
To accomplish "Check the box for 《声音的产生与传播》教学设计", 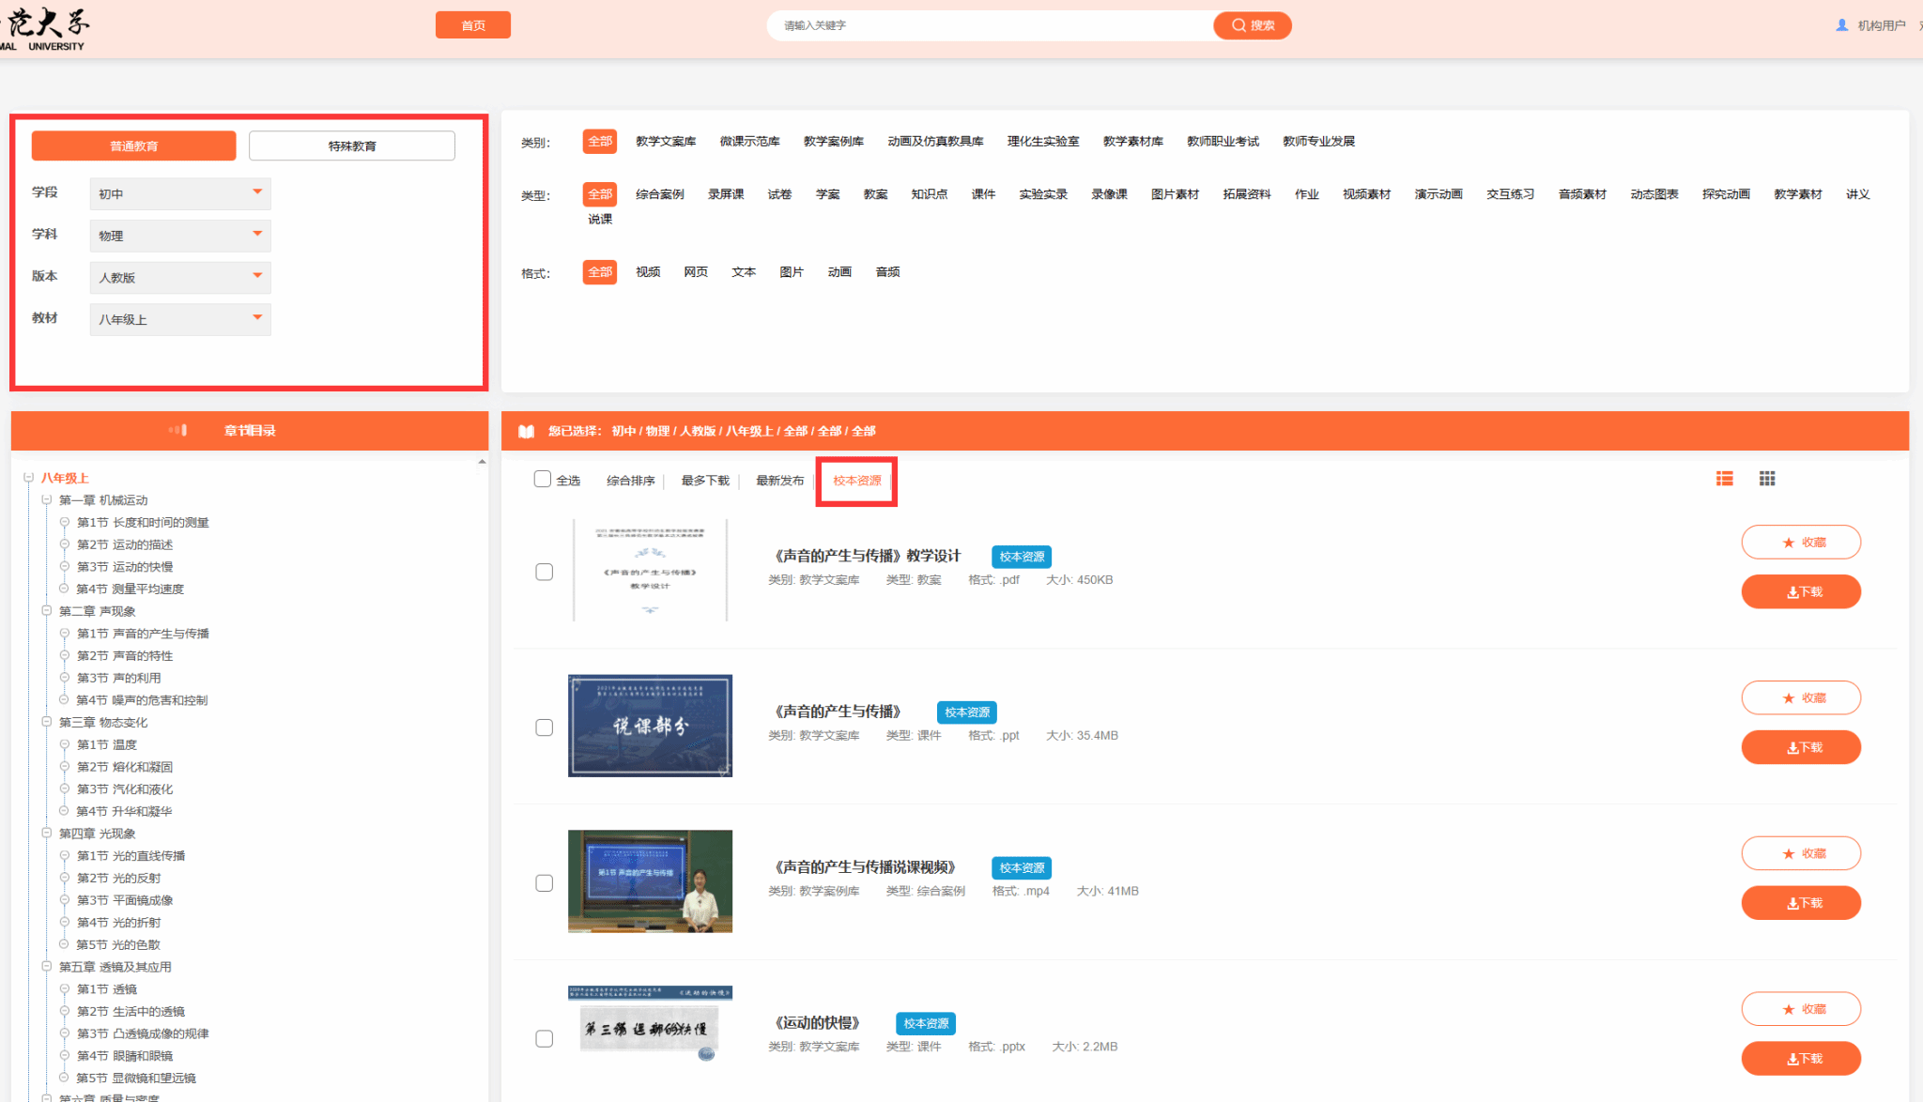I will (x=545, y=572).
